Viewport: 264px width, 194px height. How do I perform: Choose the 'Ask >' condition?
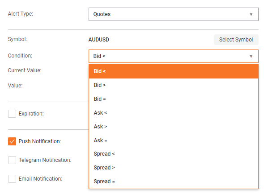[174, 126]
